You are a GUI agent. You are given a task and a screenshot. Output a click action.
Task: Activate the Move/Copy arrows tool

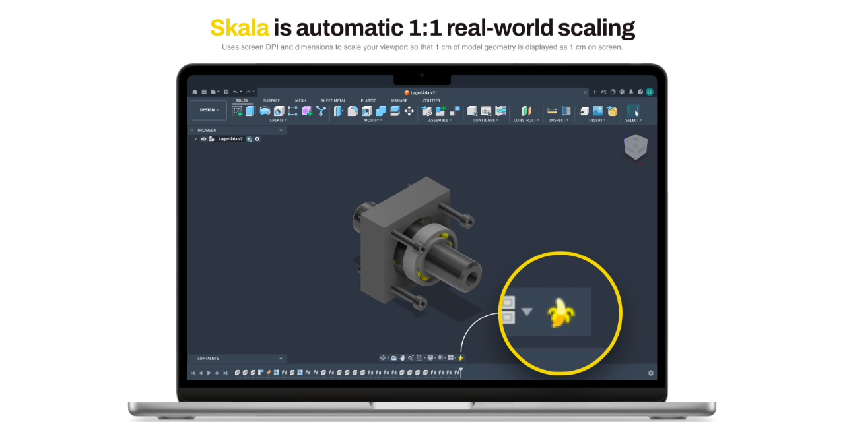coord(409,111)
